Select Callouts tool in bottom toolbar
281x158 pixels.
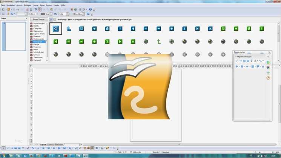(64, 148)
